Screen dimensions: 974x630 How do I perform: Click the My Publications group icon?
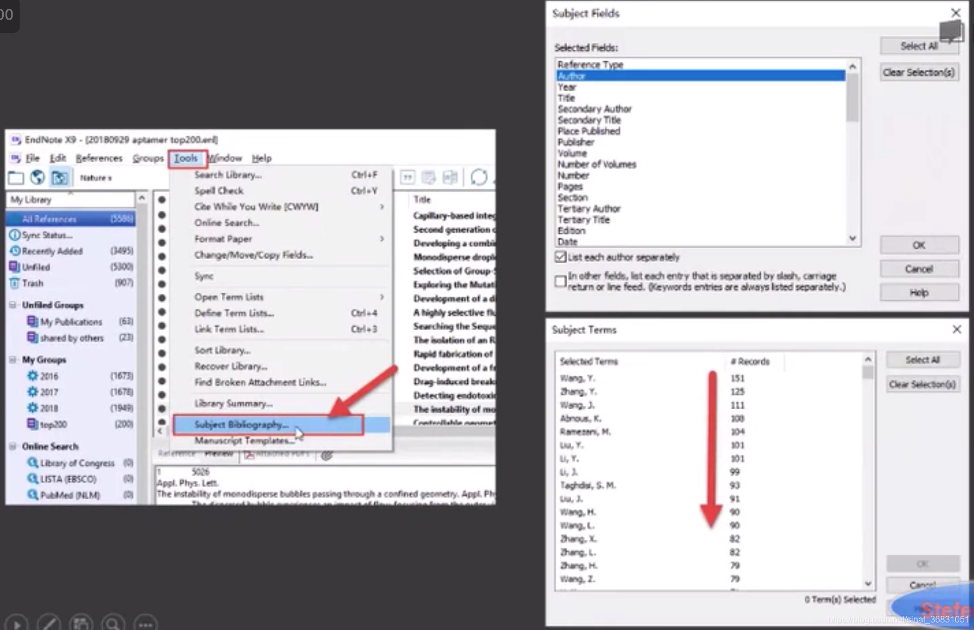[x=32, y=322]
